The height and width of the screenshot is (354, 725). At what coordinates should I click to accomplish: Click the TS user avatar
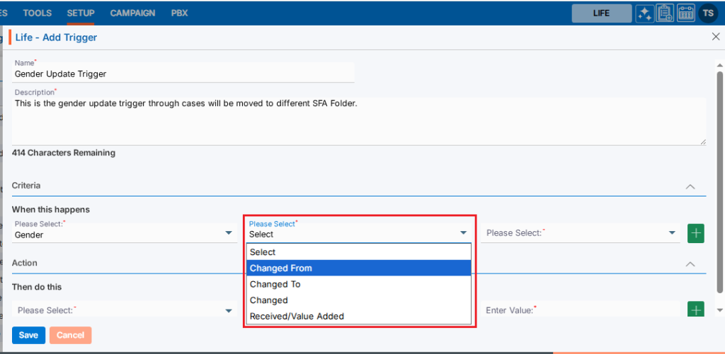707,13
